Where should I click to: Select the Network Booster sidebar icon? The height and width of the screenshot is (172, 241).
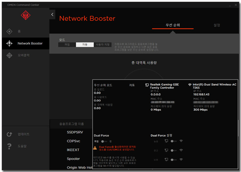click(9, 44)
